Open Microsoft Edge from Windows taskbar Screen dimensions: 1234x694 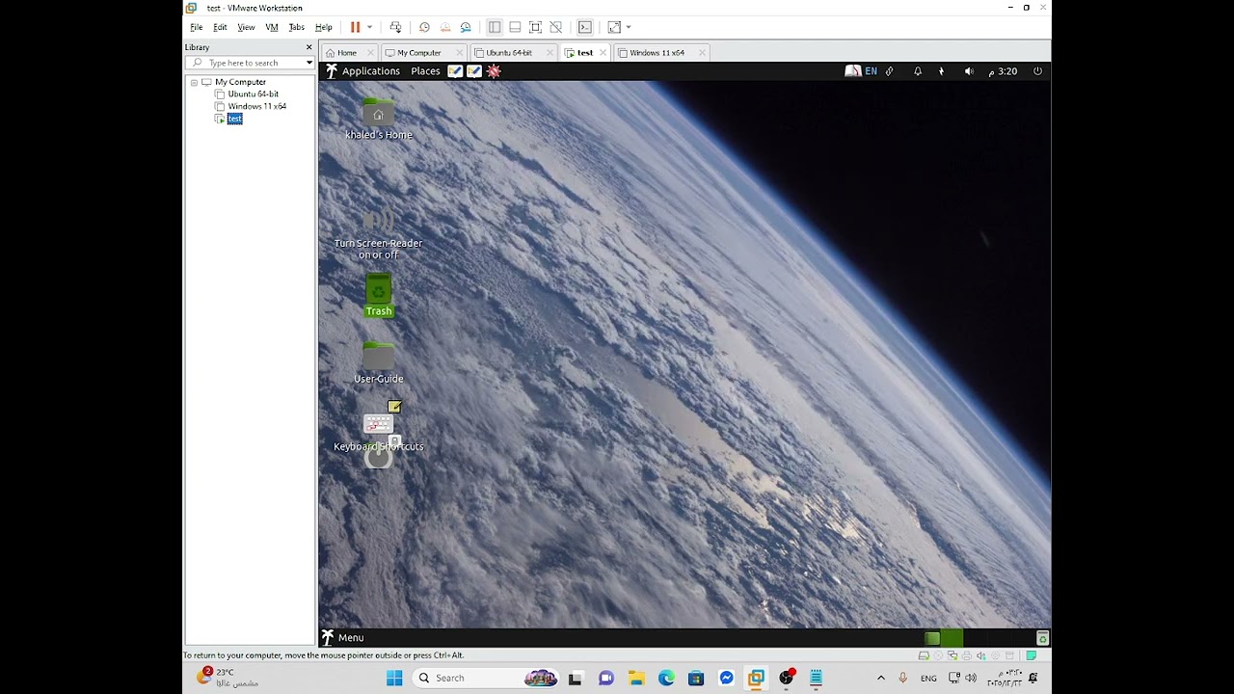666,678
